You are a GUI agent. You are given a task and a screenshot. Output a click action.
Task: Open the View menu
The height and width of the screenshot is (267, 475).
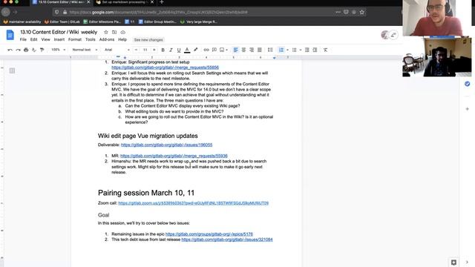45,39
